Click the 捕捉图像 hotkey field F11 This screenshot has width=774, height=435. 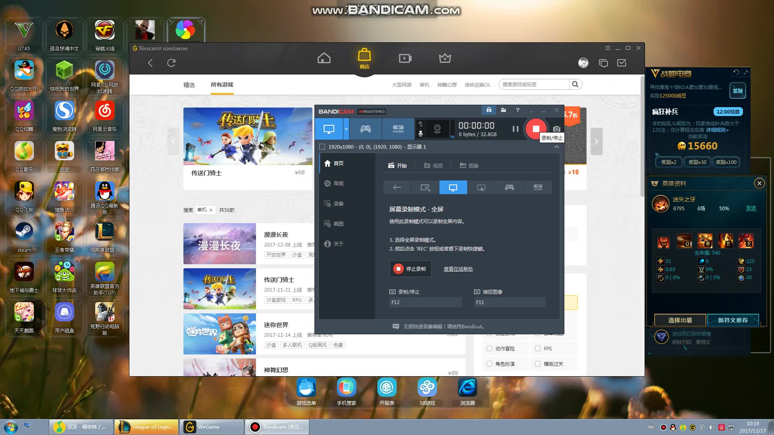tap(510, 302)
